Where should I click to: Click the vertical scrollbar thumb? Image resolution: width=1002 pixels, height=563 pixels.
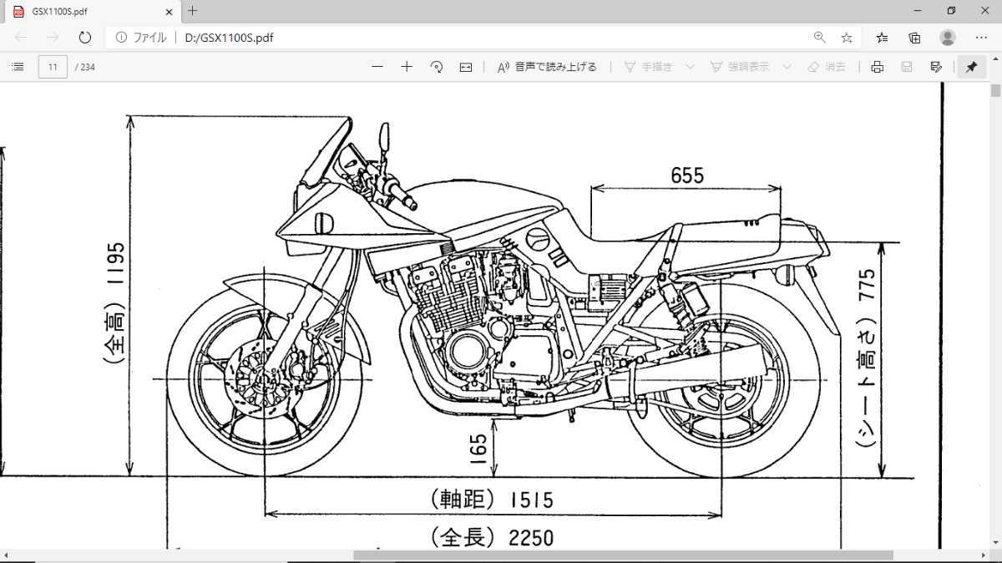click(995, 92)
